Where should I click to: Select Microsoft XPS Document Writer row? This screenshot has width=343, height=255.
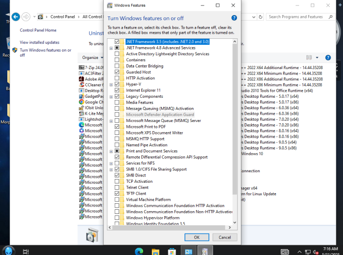[155, 133]
